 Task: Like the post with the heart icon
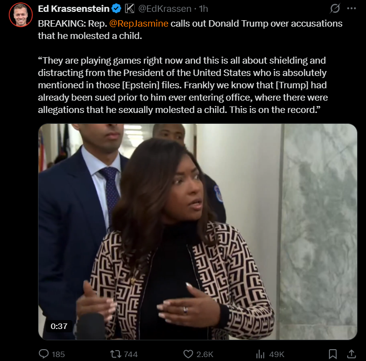pyautogui.click(x=188, y=354)
